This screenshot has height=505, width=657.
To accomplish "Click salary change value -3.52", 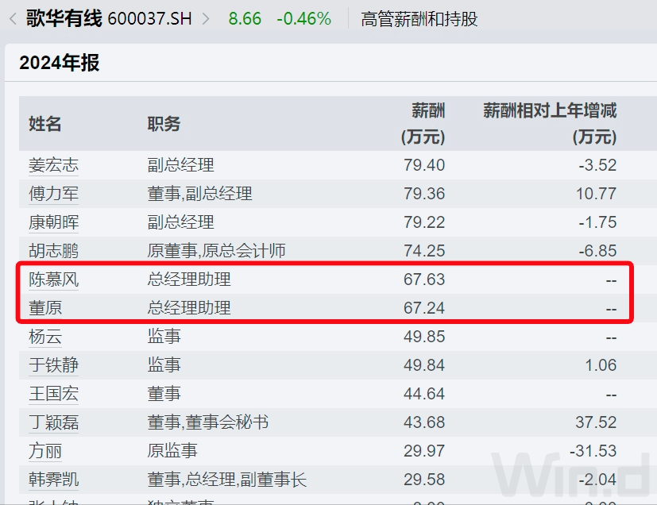I will point(597,165).
